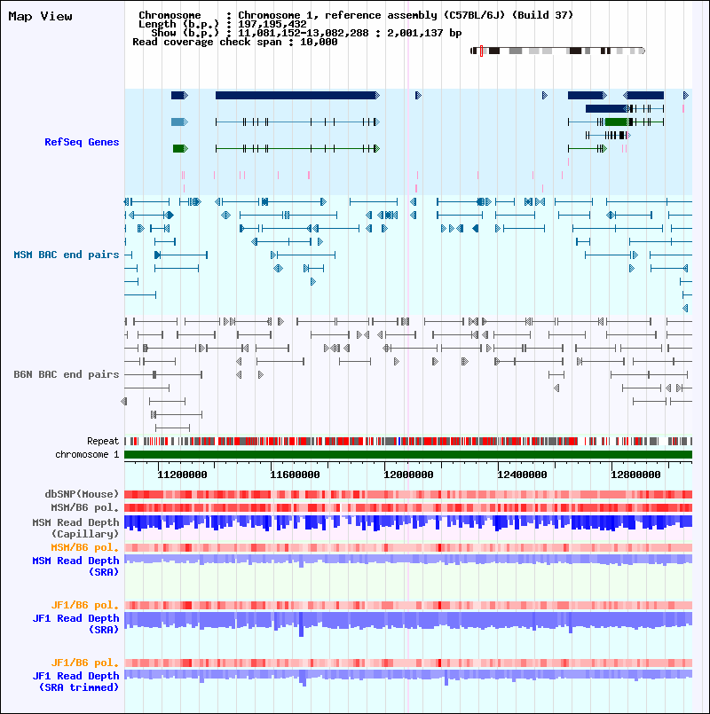The width and height of the screenshot is (710, 714).
Task: Click the orange MSM/B6 pol. label
Action: [x=85, y=547]
